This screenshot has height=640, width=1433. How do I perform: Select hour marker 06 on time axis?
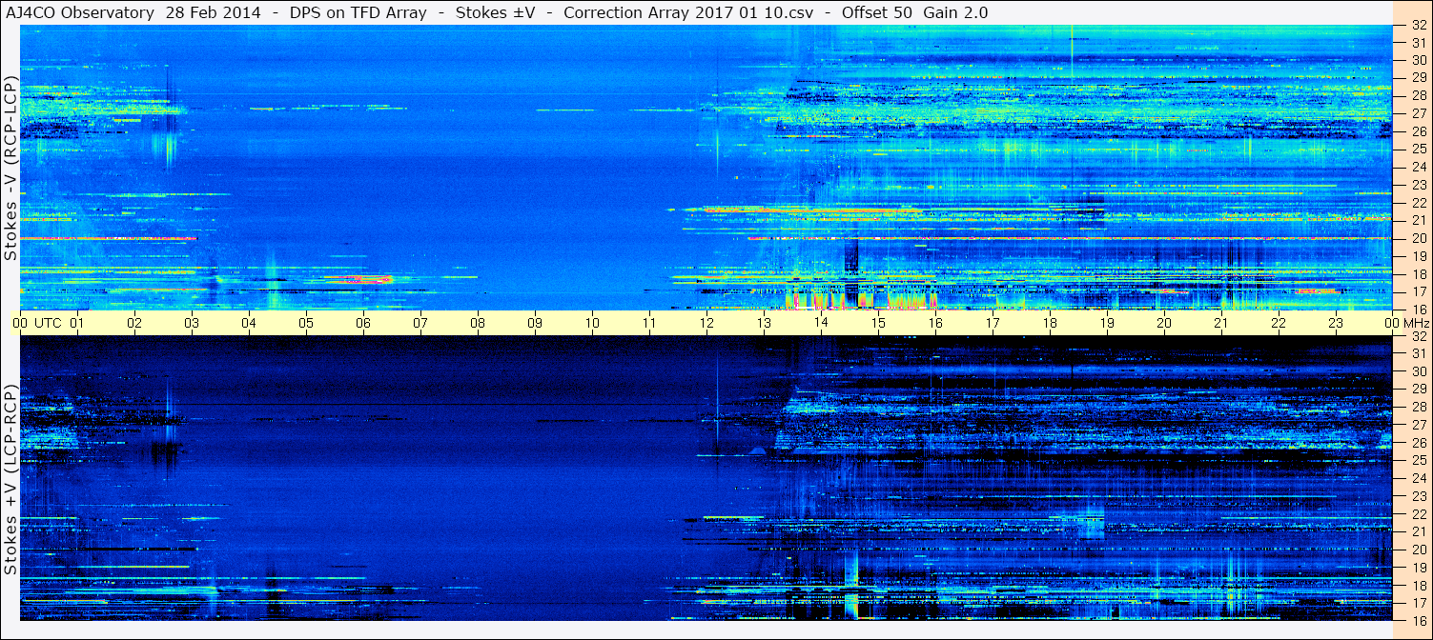point(363,323)
